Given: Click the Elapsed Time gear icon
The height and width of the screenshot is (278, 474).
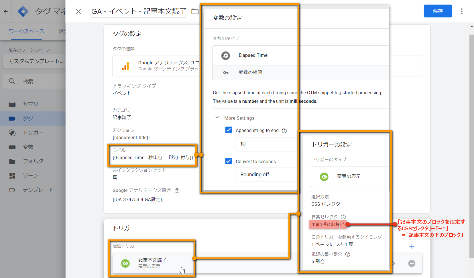Looking at the screenshot, I should pos(226,55).
